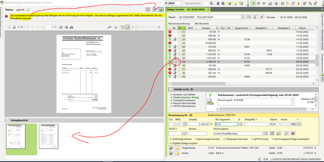Click the printer icon in the document viewer toolbar
This screenshot has height=162, width=324.
(x=71, y=27)
